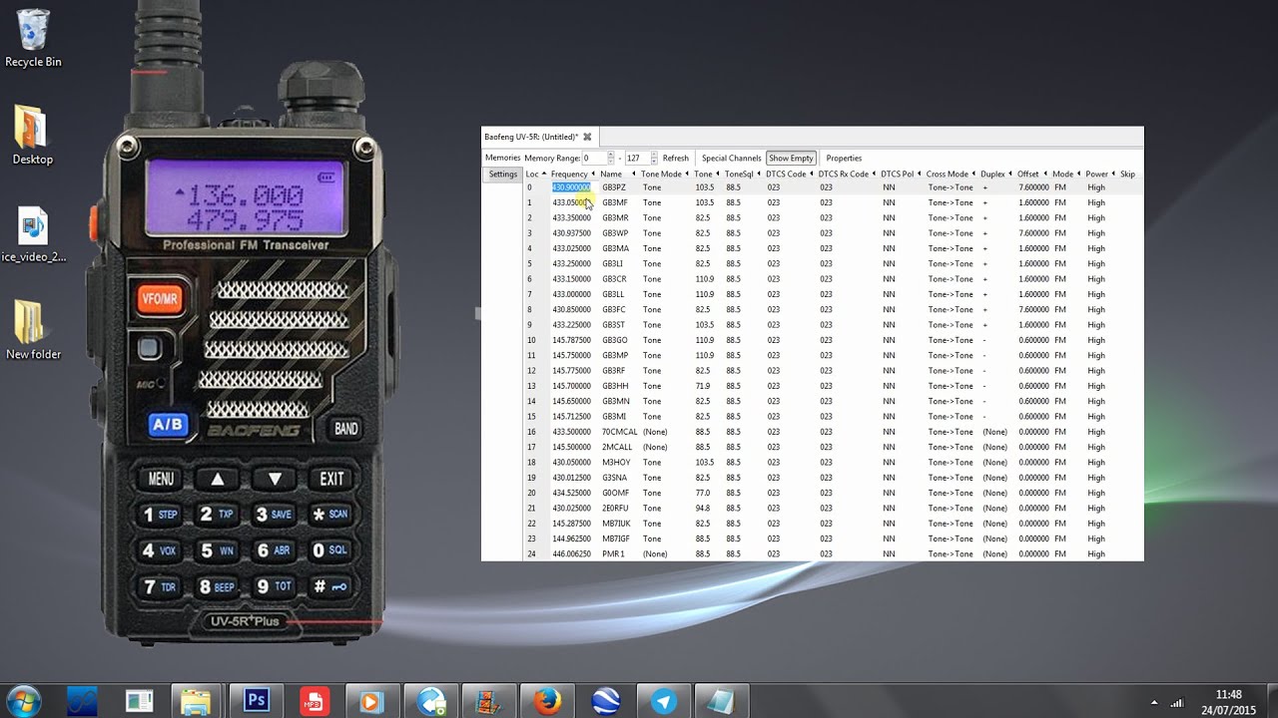Select name cell GB3CR
Screen dimensions: 1278x718
pos(615,279)
